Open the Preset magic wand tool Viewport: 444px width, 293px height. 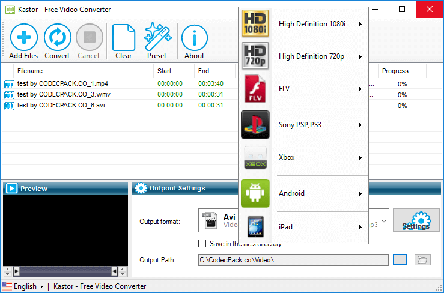point(157,37)
